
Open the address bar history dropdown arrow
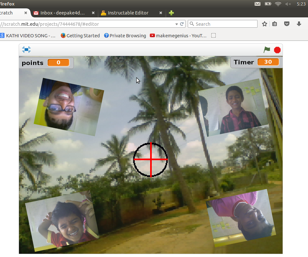tap(176, 24)
